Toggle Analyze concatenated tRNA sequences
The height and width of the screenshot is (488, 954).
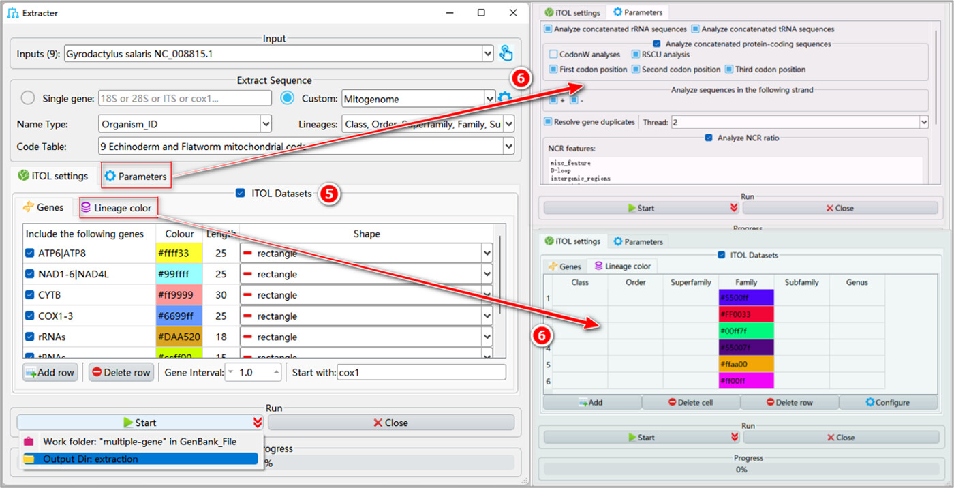coord(695,29)
